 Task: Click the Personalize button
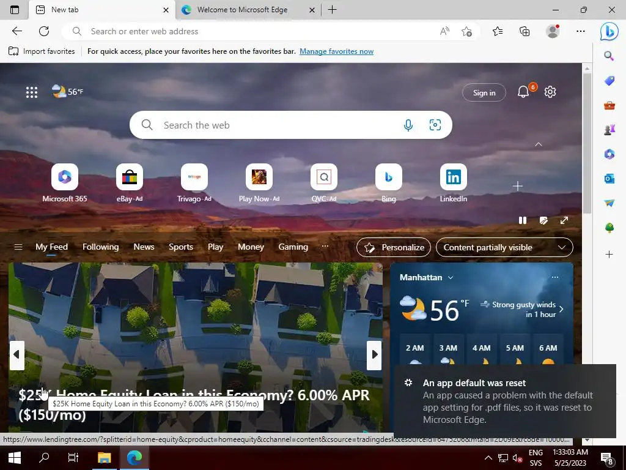tap(394, 247)
